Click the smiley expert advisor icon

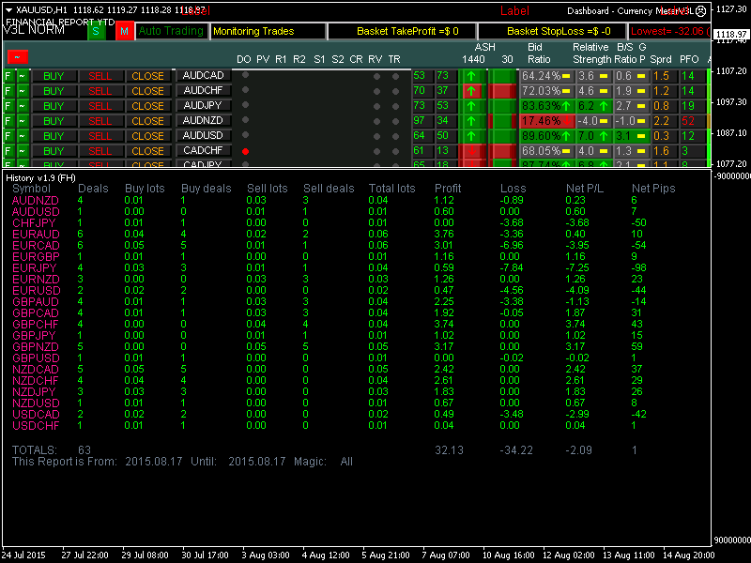pos(700,11)
